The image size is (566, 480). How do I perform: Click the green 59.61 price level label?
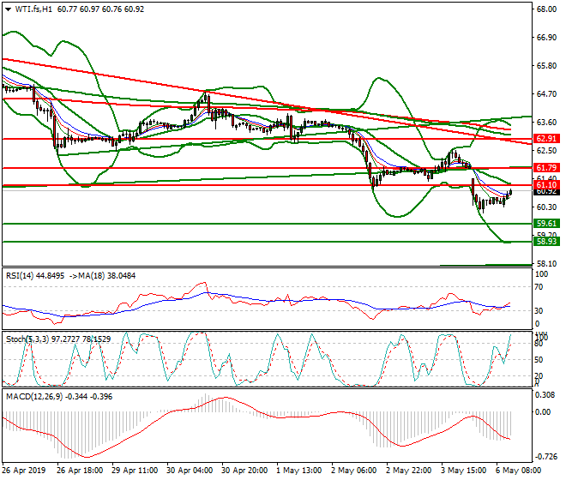tap(546, 224)
